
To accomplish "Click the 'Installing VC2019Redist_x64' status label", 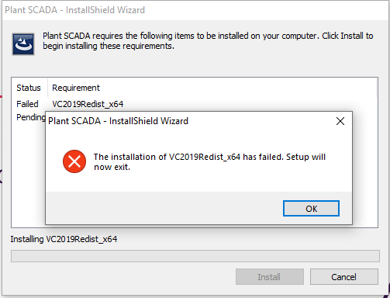I will 64,239.
